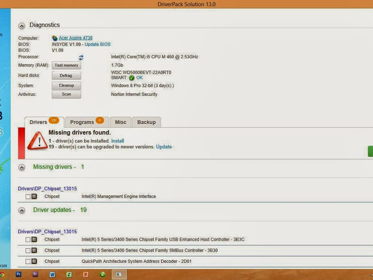Click the antivirus Scan button
Viewport: 373px width, 280px height.
[66, 94]
